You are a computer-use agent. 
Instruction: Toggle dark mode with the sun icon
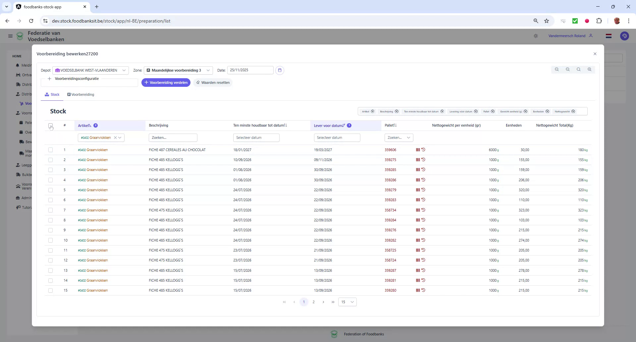[x=536, y=36]
